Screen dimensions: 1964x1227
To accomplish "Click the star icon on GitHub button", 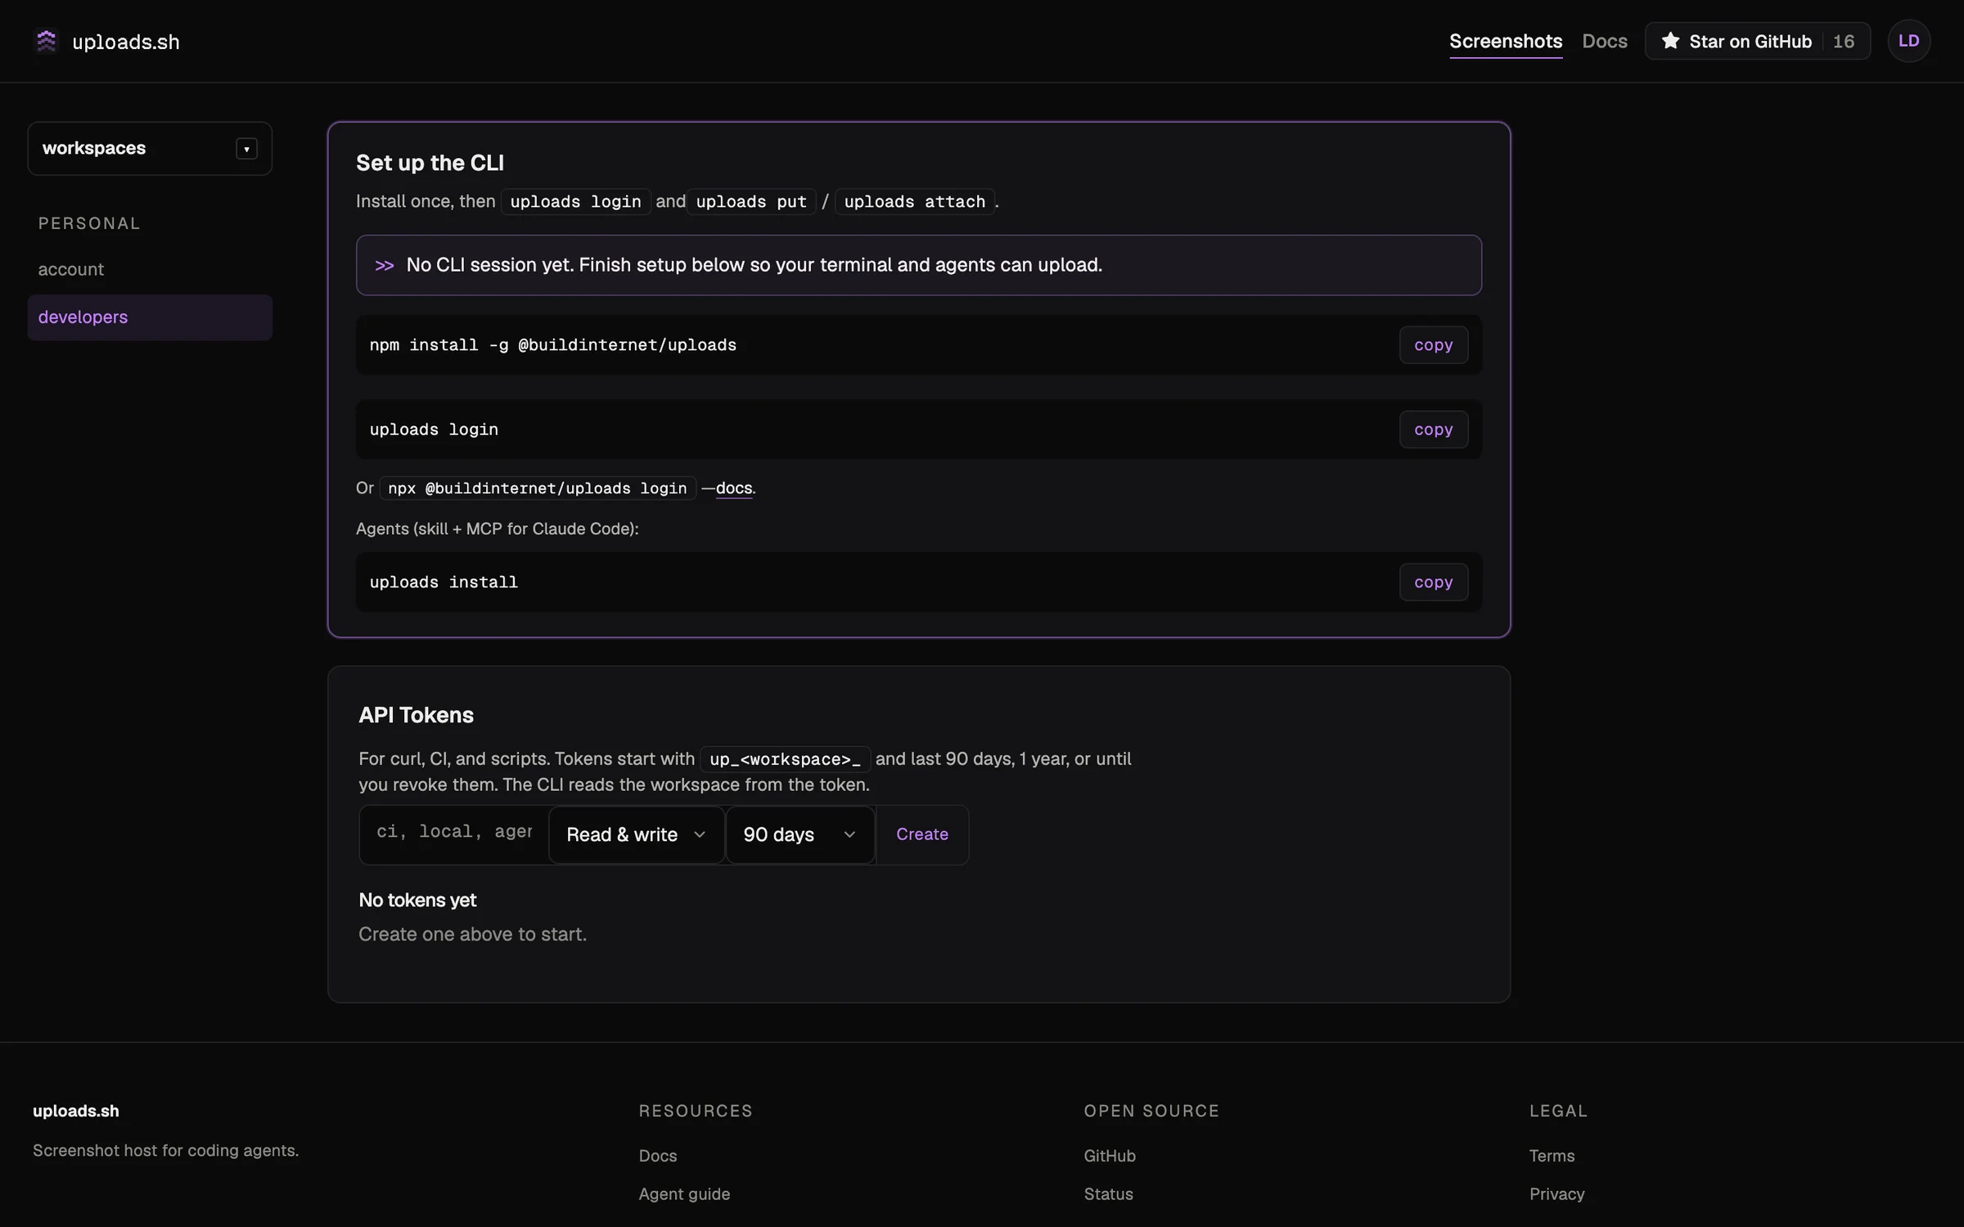I will coord(1670,41).
